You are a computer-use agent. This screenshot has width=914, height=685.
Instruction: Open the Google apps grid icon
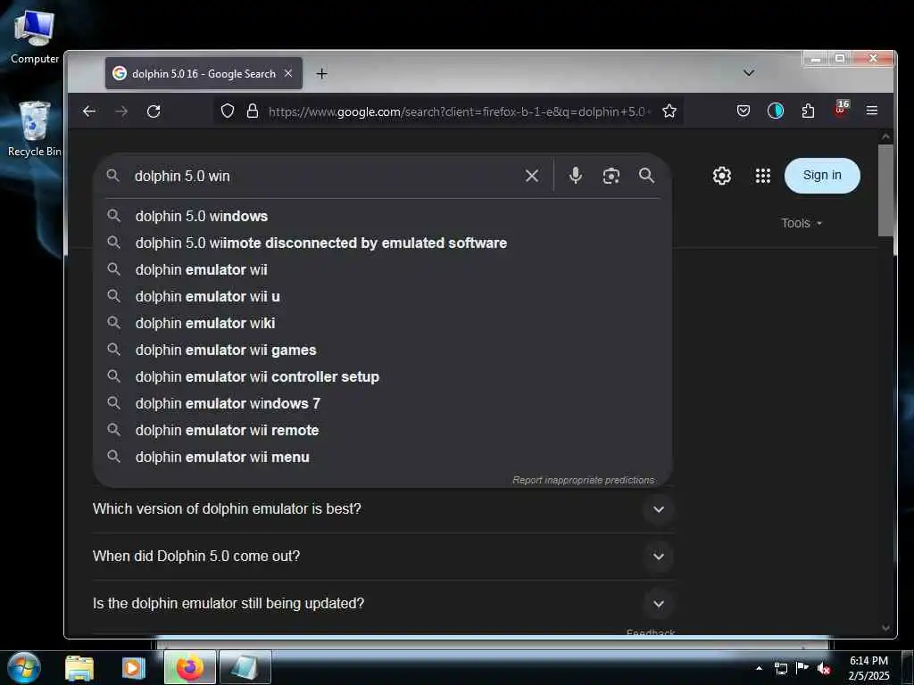tap(762, 176)
